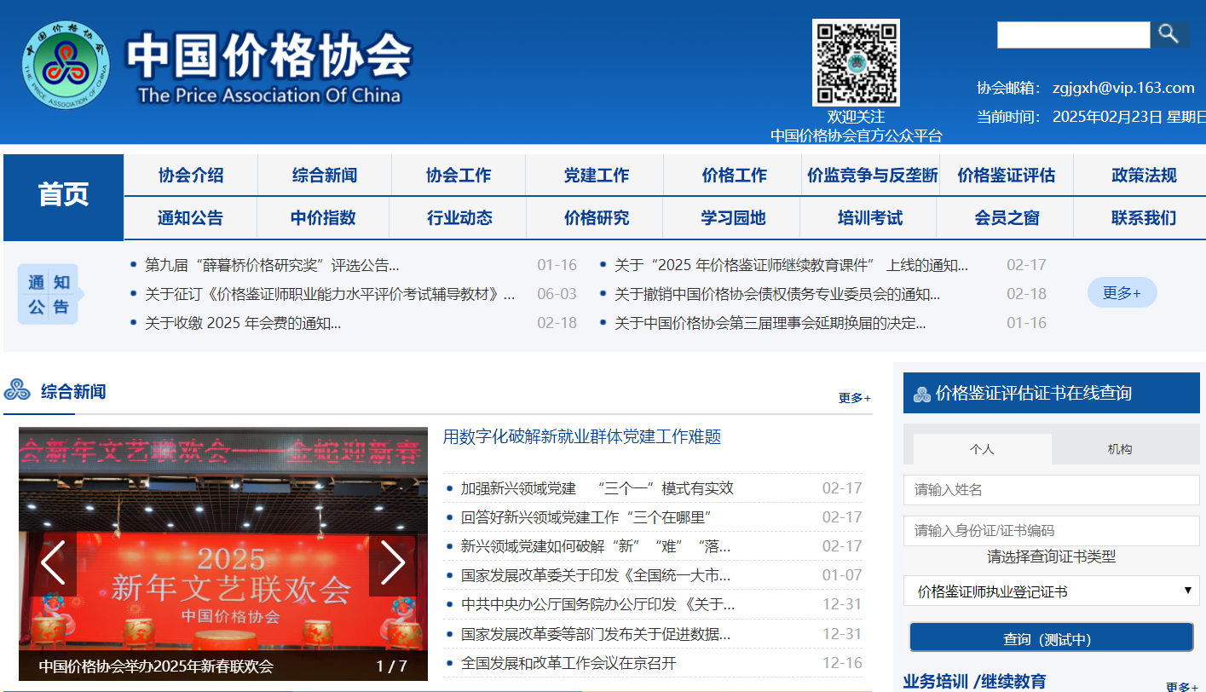Go to the previous carousel slide
The width and height of the screenshot is (1206, 692).
54,562
